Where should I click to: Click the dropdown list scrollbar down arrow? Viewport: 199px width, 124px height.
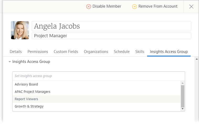[x=182, y=109]
